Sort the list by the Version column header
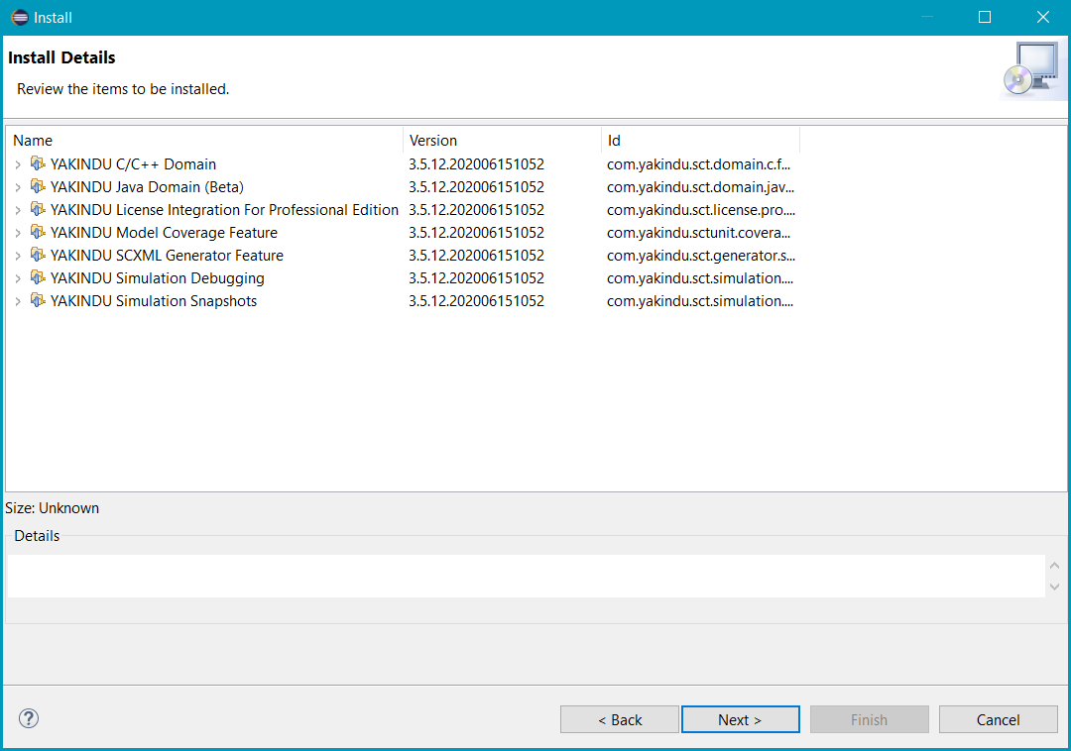The width and height of the screenshot is (1071, 751). (502, 141)
